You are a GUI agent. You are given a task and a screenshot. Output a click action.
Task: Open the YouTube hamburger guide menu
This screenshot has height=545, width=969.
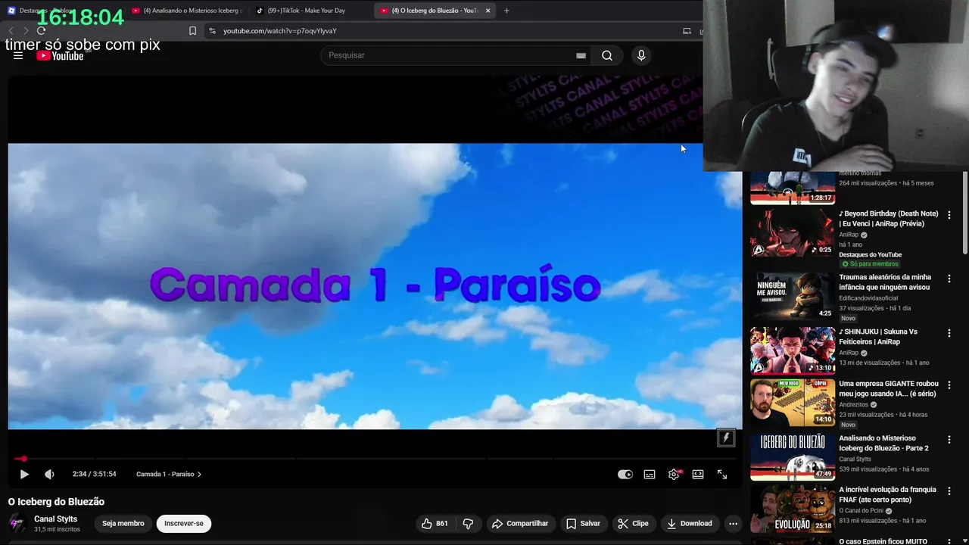pyautogui.click(x=18, y=55)
